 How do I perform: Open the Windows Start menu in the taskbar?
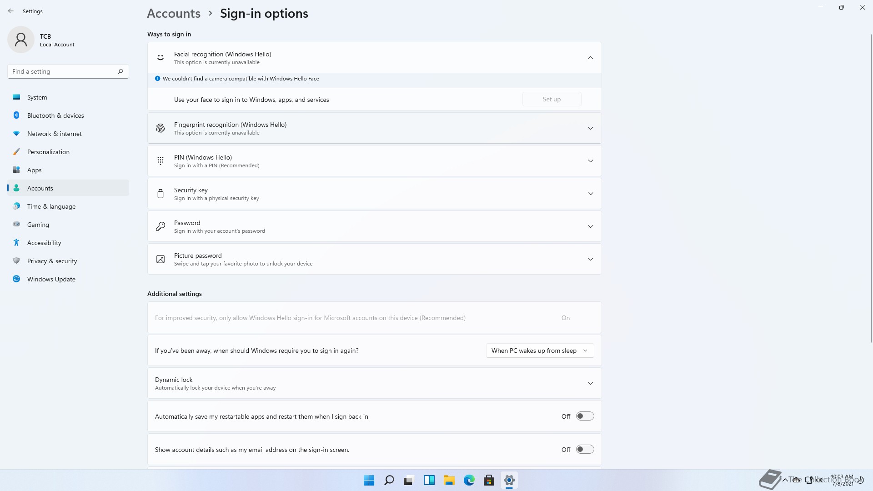tap(369, 480)
